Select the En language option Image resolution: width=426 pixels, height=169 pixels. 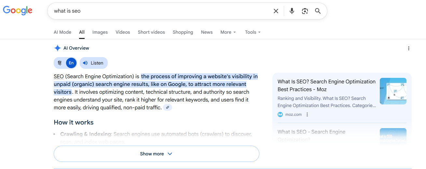tap(71, 63)
